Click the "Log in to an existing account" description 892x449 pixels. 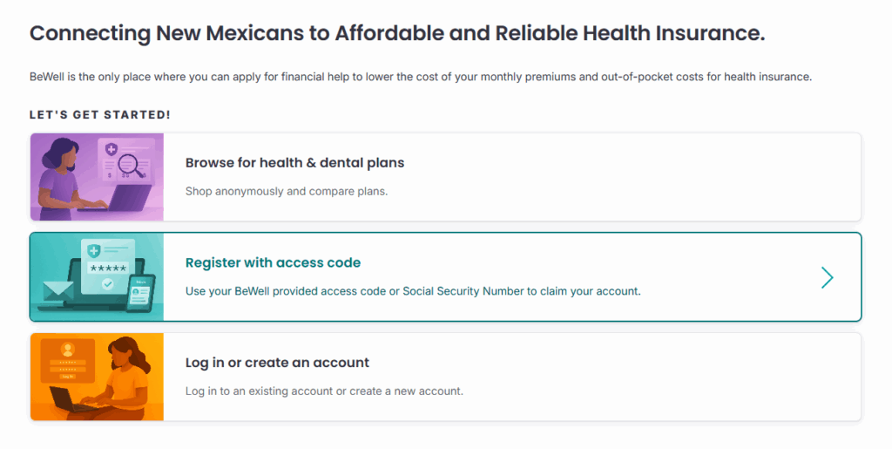(324, 391)
